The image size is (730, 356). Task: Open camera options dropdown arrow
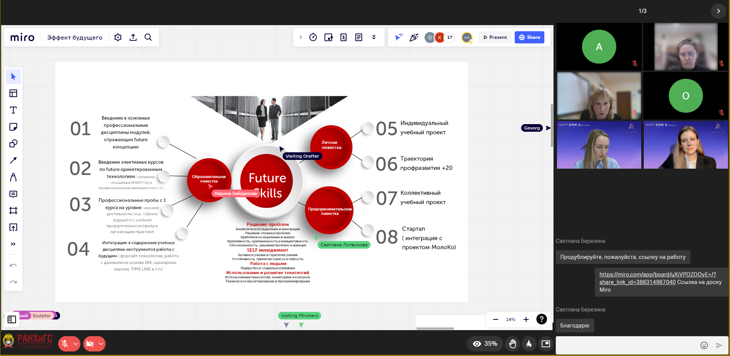pyautogui.click(x=101, y=344)
